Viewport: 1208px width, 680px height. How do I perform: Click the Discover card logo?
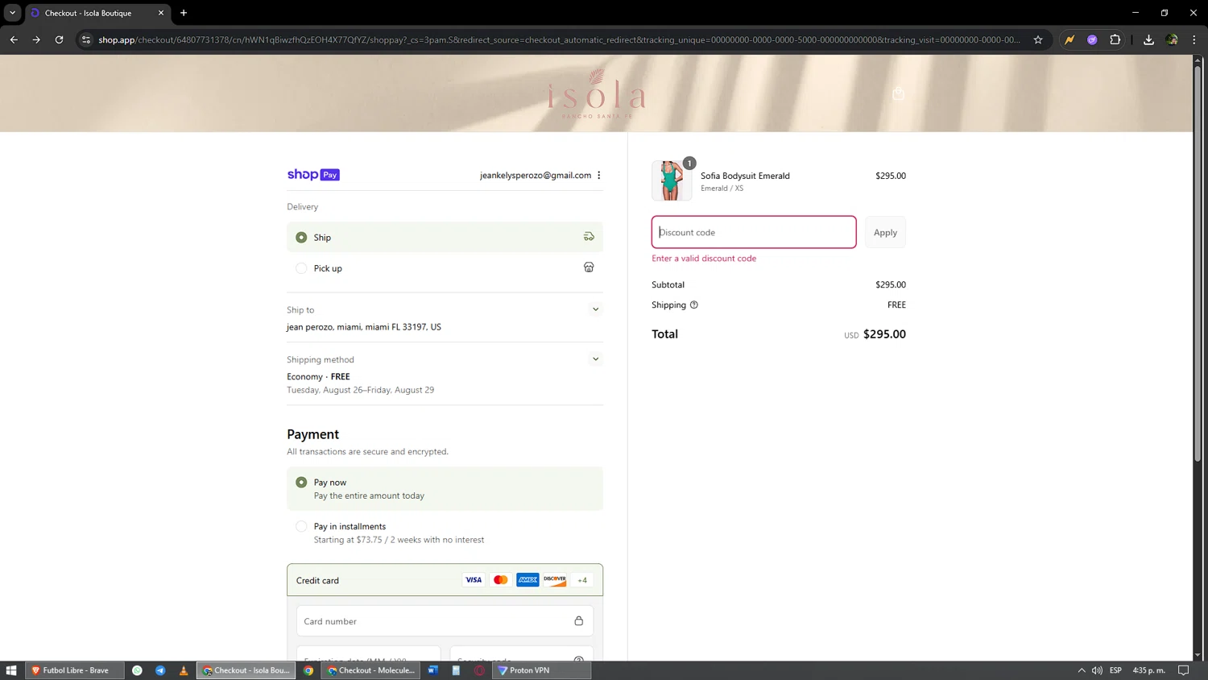pos(555,580)
